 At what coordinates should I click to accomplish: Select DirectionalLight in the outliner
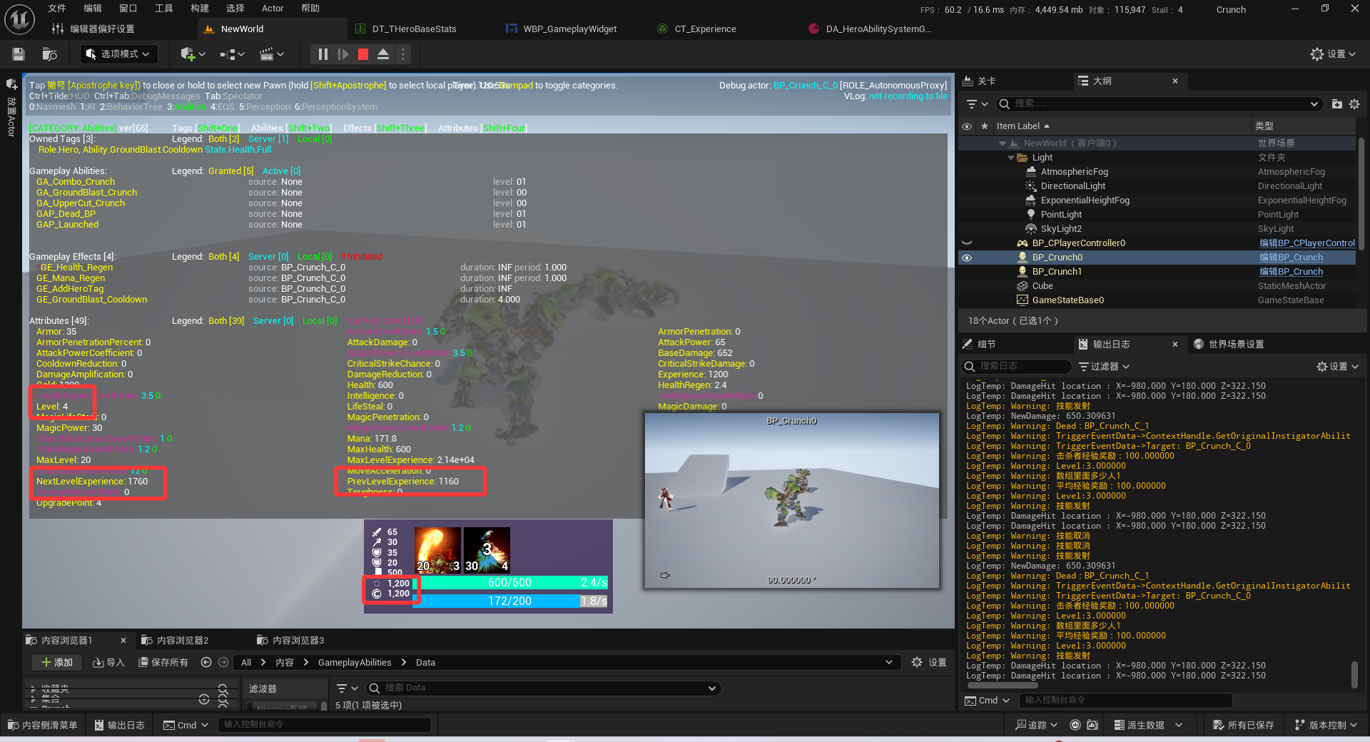tap(1072, 186)
